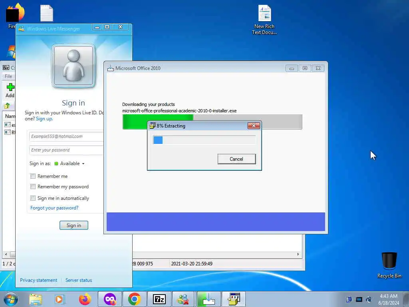Click the flag Action Center tray icon
The width and height of the screenshot is (409, 307).
(349, 299)
